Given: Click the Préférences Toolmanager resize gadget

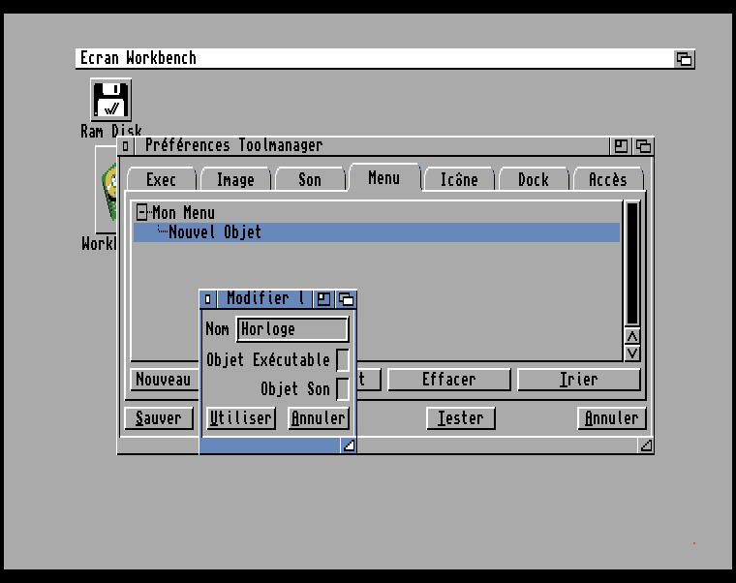Looking at the screenshot, I should tap(646, 445).
